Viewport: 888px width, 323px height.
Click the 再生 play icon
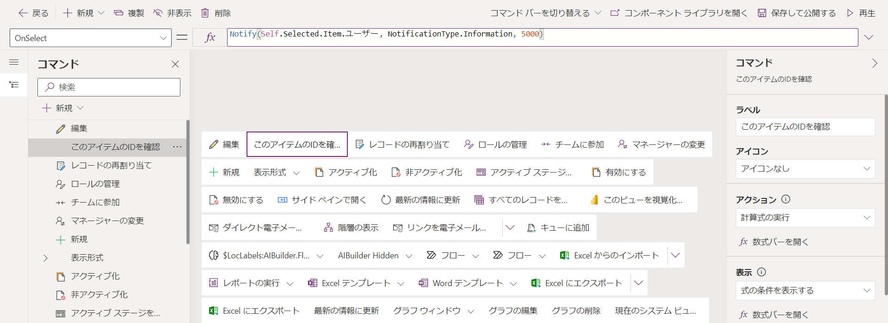click(x=850, y=13)
